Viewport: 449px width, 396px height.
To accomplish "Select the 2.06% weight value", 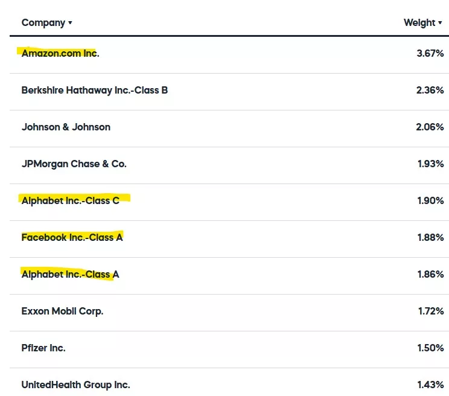I will tap(430, 127).
